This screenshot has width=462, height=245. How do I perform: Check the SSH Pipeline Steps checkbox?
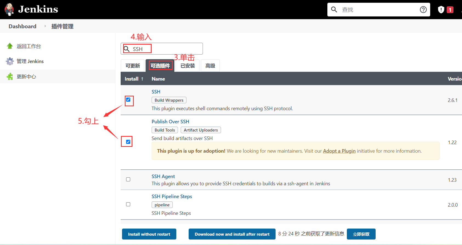[128, 204]
